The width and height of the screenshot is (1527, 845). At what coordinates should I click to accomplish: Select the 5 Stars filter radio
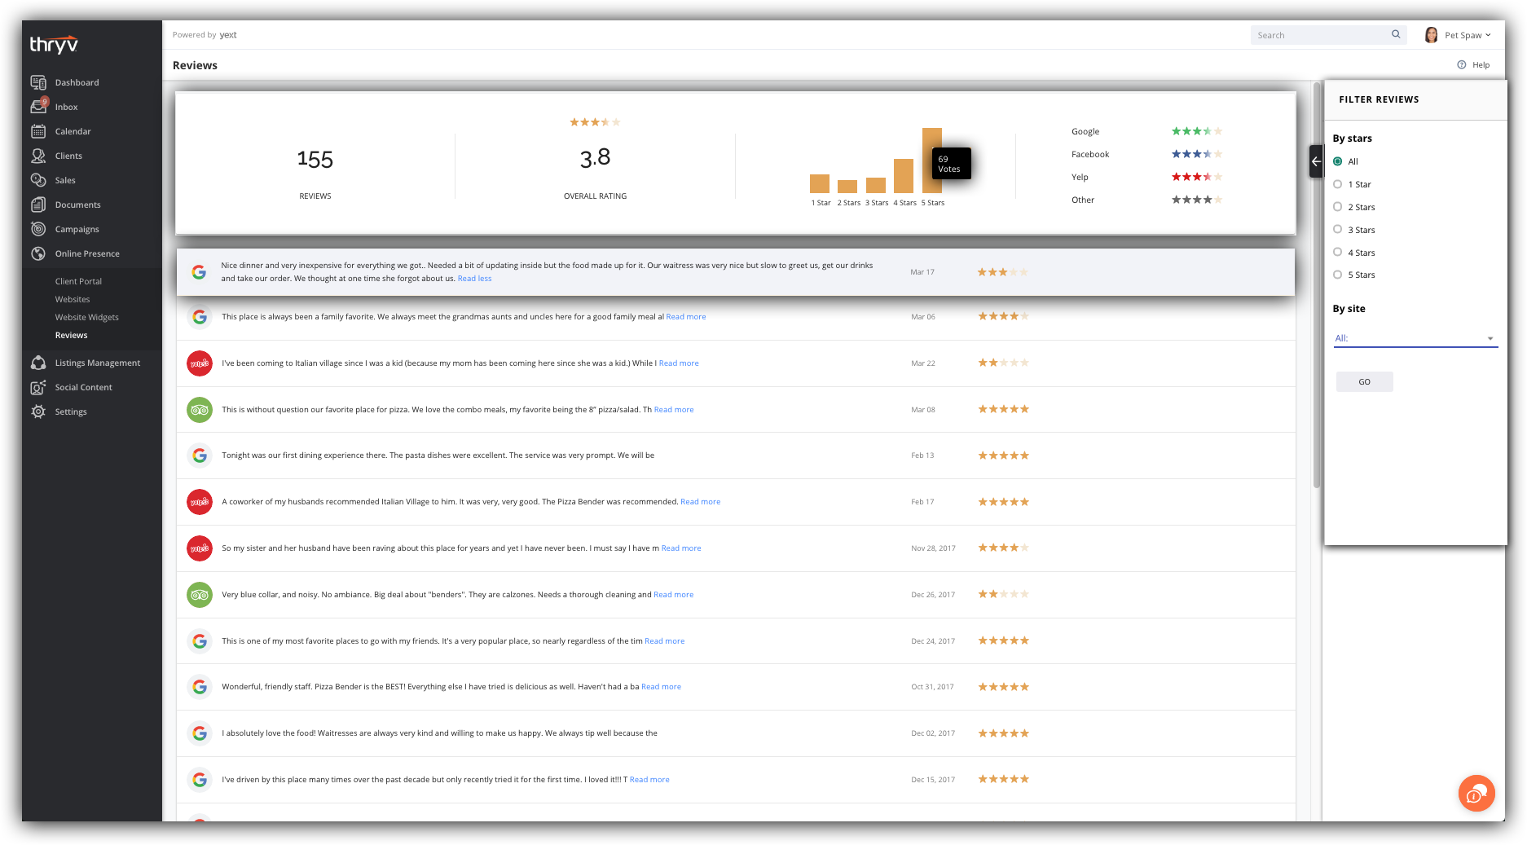point(1337,275)
